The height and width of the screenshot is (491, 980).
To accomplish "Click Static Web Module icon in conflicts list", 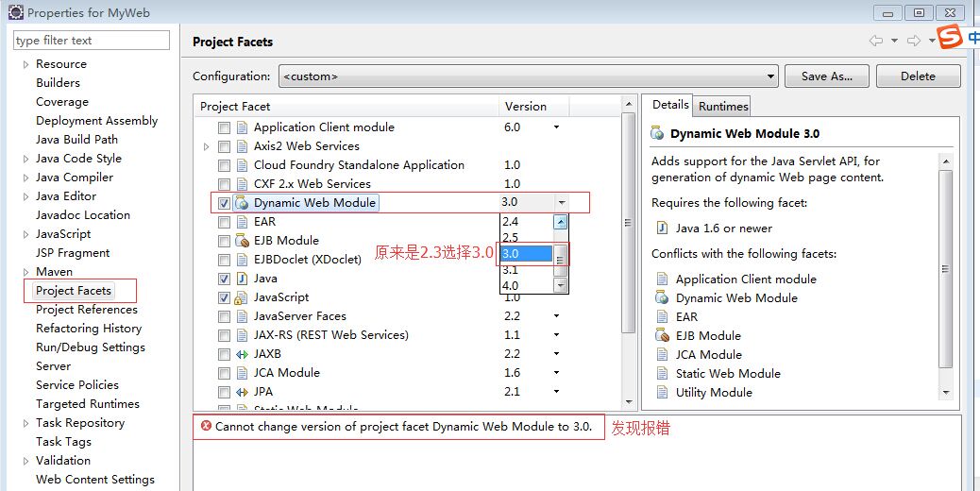I will coord(663,374).
